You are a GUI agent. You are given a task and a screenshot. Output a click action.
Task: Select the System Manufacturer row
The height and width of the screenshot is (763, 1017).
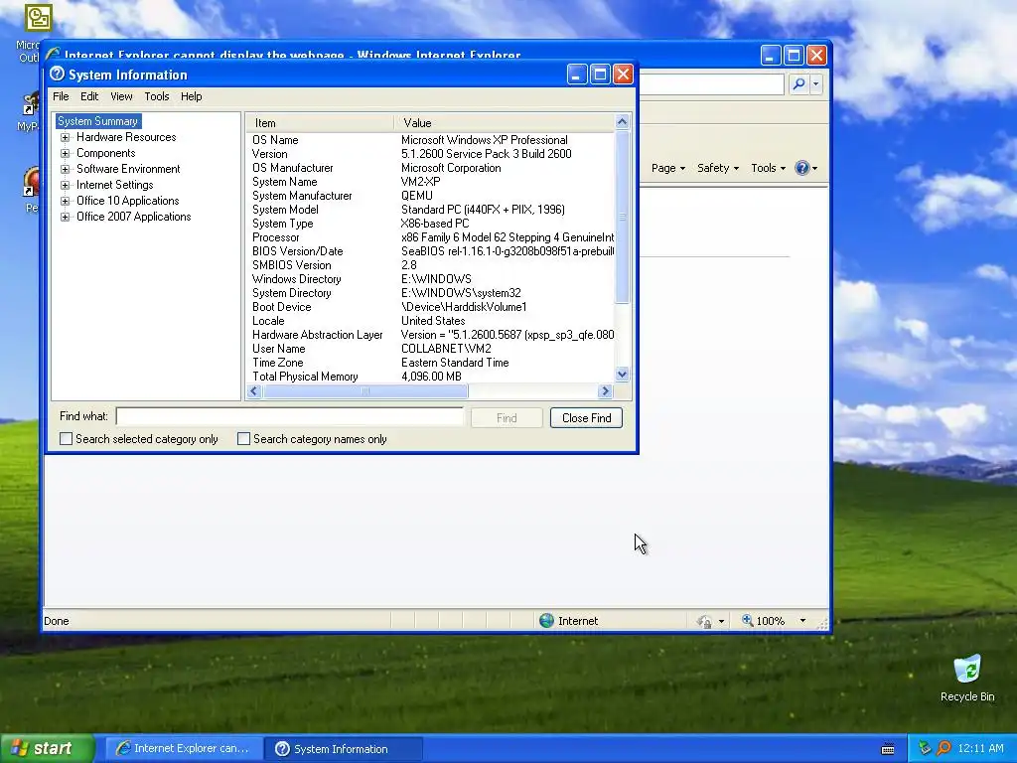pyautogui.click(x=430, y=196)
